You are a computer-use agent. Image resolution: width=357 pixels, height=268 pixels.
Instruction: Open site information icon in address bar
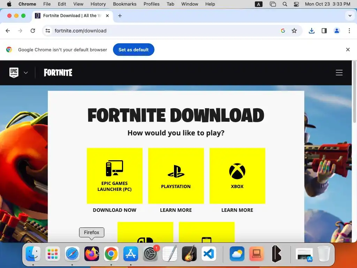point(47,31)
